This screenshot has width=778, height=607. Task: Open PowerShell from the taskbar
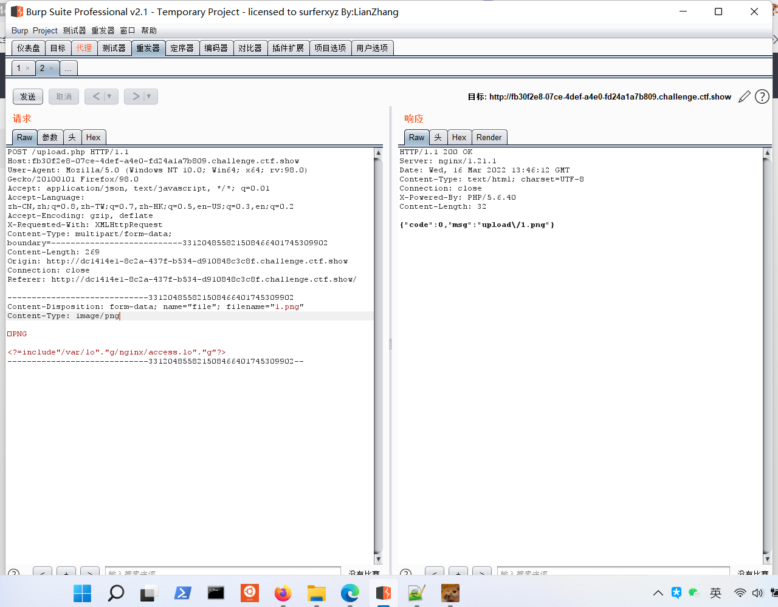click(x=182, y=593)
